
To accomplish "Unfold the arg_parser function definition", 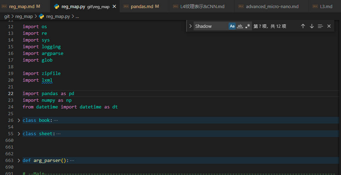I will (x=19, y=161).
